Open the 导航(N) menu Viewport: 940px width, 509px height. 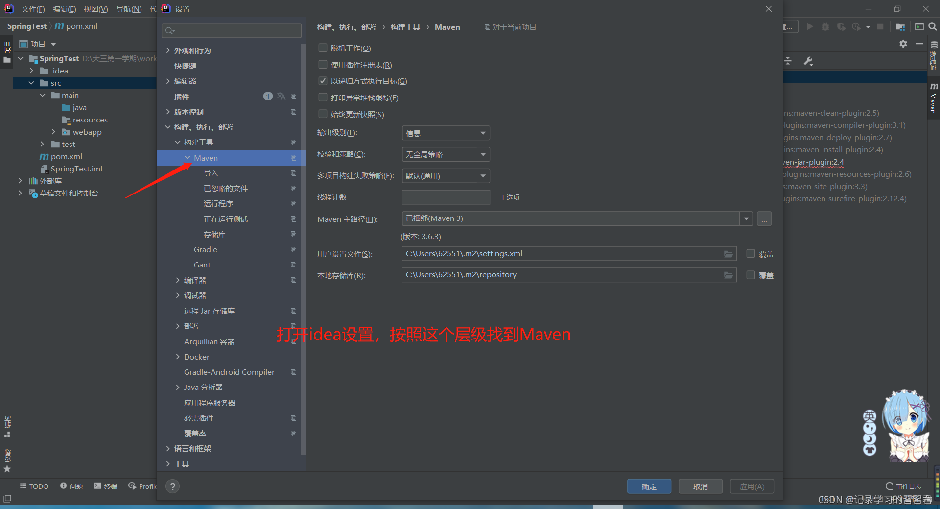click(x=129, y=9)
